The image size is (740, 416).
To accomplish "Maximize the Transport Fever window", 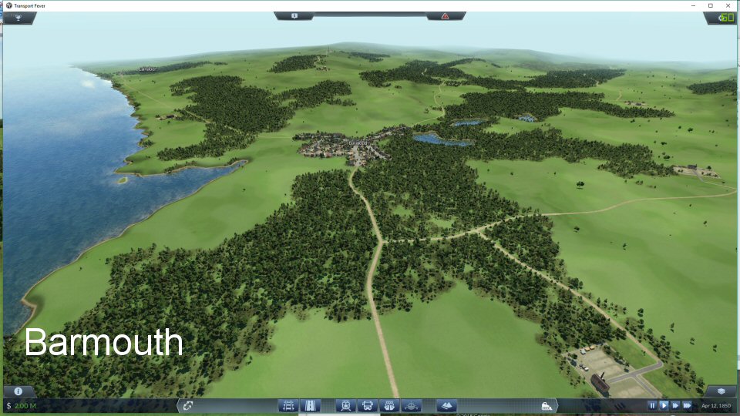I will (711, 5).
